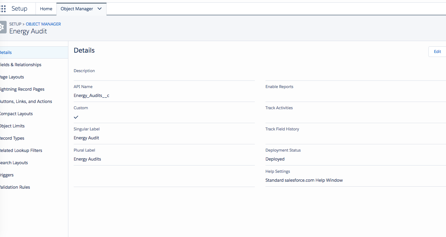Click the Edit button
446x237 pixels.
(x=437, y=51)
